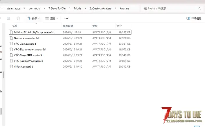Click file icon of VRC-Maya-舞夜.avatar3d
Image resolution: width=205 pixels, height=127 pixels.
[x=12, y=55]
